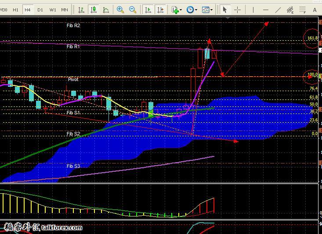Select the crosshair cursor tool
Screen dimensions: 322x234
238,9
